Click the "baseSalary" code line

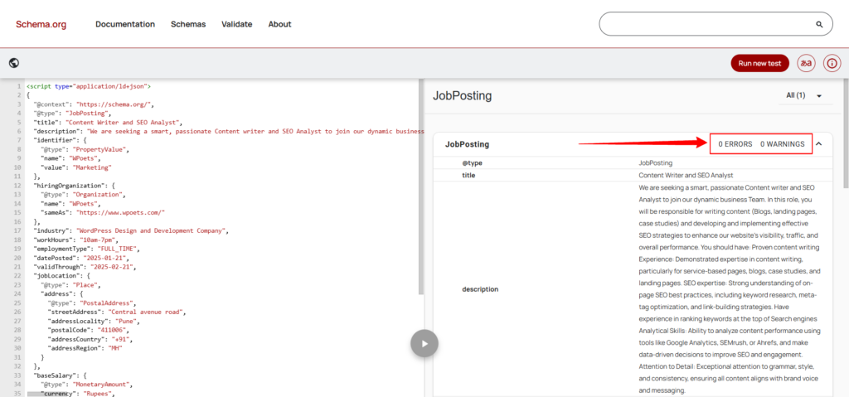[60, 375]
